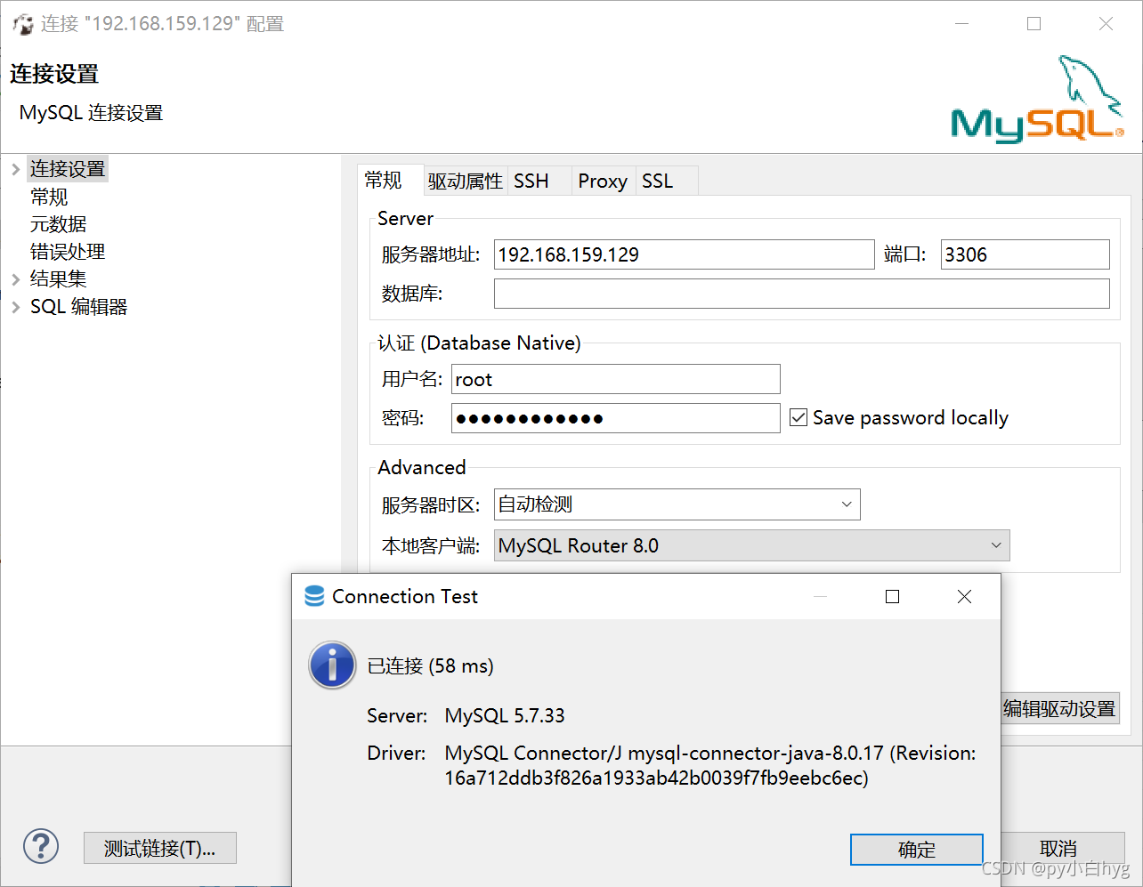
Task: Click the MySQL 连接设置 subtitle text
Action: (x=92, y=113)
